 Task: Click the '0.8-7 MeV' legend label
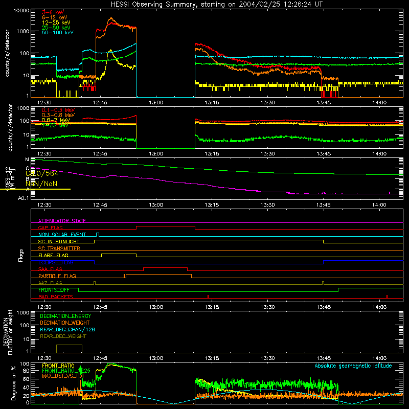pos(56,120)
